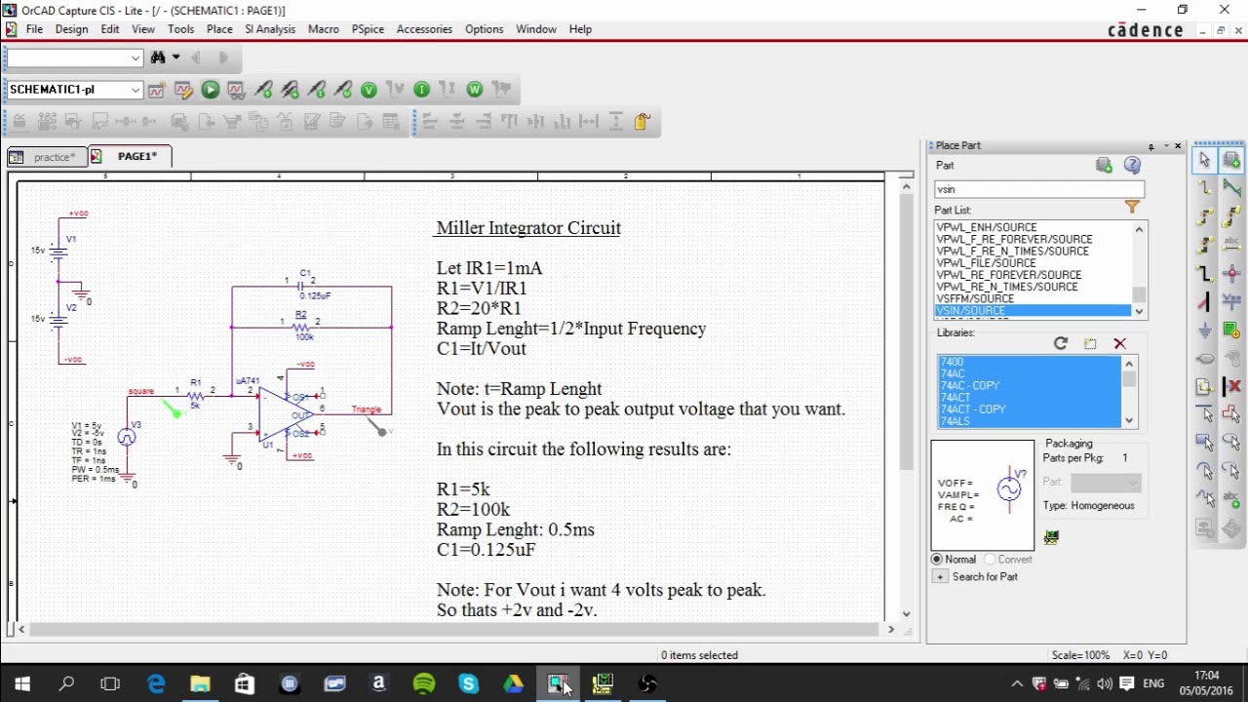
Task: Enable bias voltage display green V icon
Action: pyautogui.click(x=369, y=90)
